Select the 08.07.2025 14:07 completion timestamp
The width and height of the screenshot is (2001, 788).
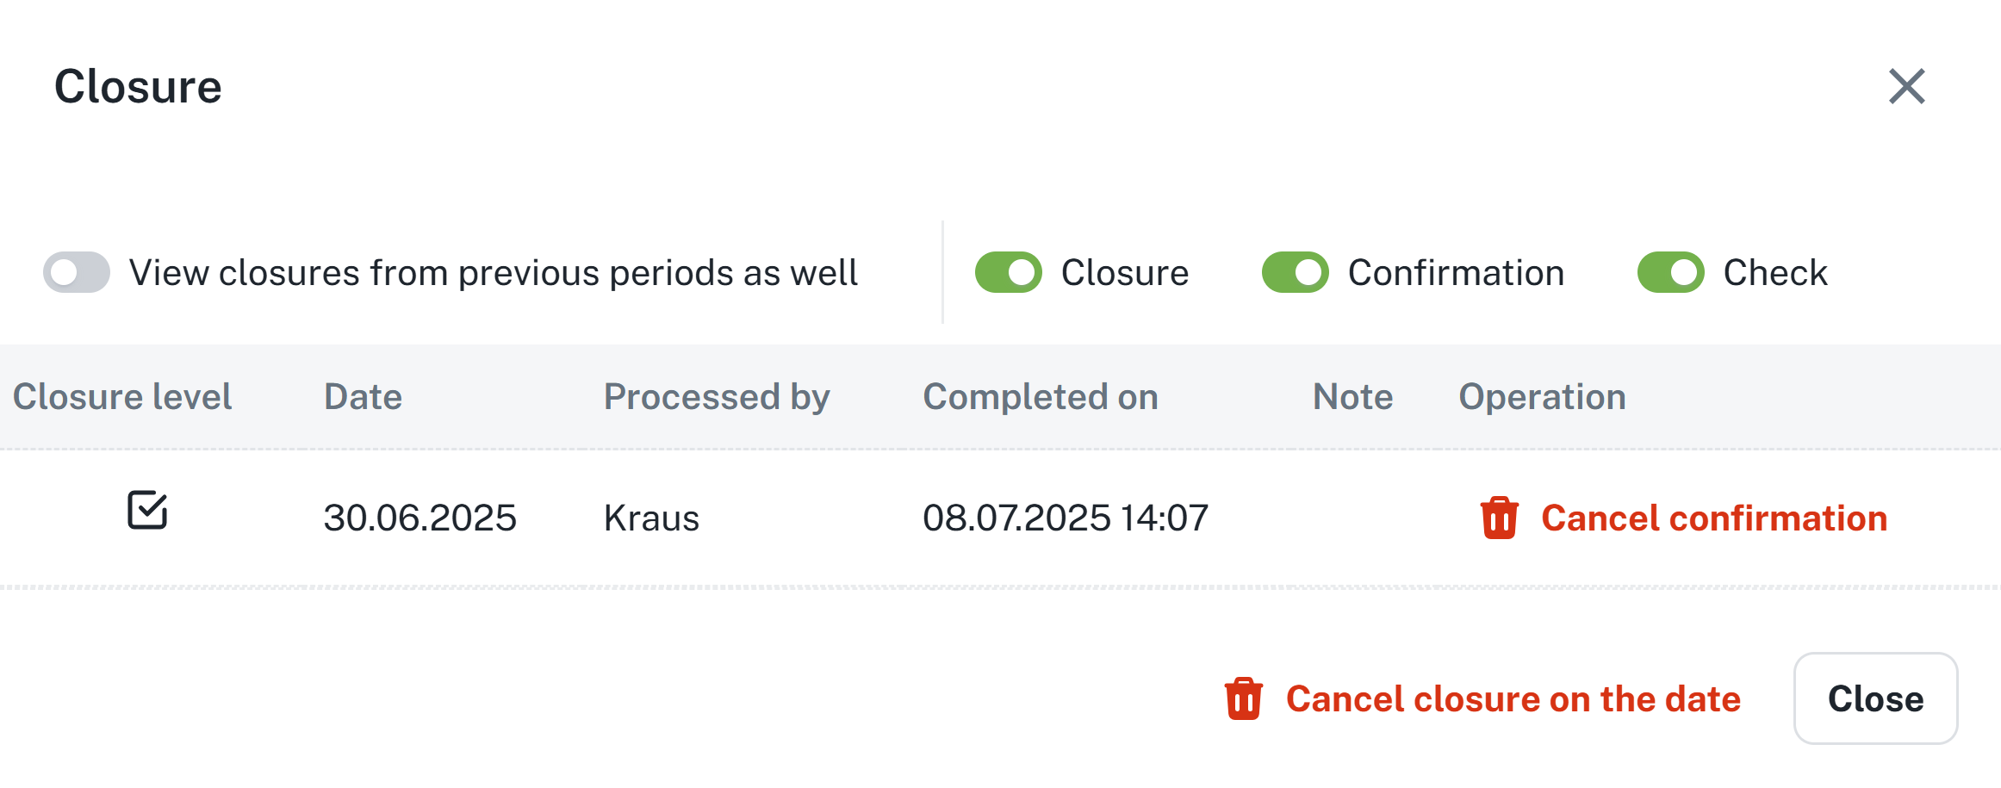[x=1065, y=518]
